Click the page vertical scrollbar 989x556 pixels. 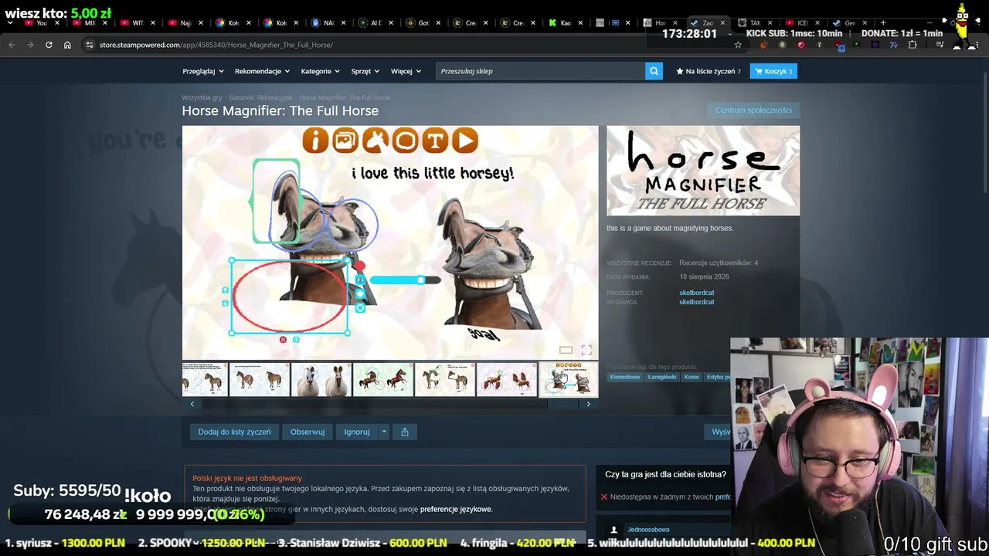984,131
